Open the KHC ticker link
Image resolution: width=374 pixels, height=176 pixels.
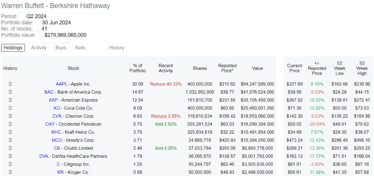point(56,132)
